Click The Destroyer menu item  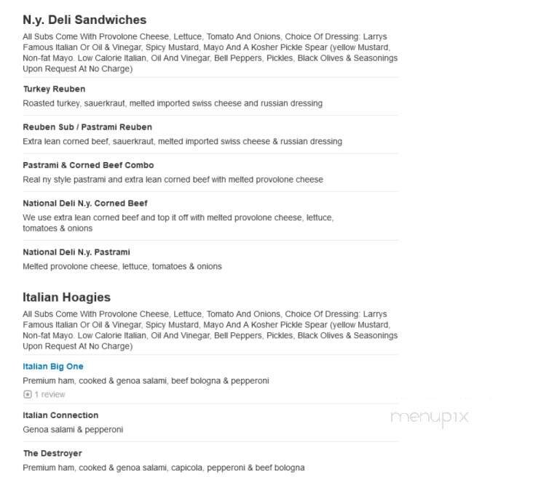tap(52, 453)
